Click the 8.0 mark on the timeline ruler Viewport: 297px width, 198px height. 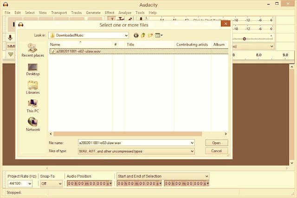pyautogui.click(x=259, y=55)
